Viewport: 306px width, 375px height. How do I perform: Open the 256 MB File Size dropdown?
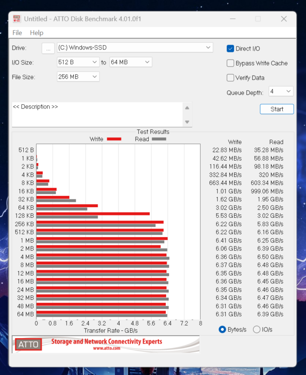(x=78, y=77)
